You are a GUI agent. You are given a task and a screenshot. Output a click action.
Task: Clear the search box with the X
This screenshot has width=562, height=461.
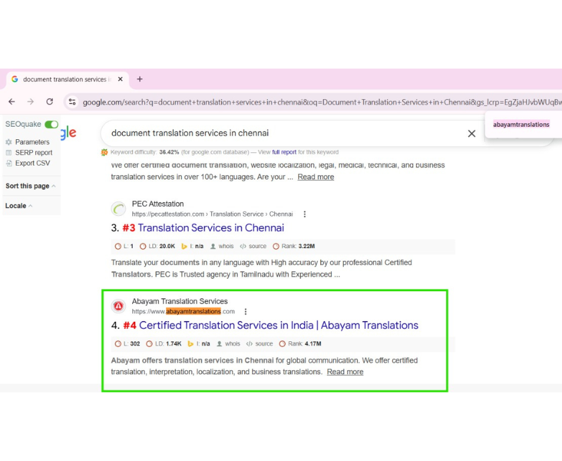(x=472, y=134)
